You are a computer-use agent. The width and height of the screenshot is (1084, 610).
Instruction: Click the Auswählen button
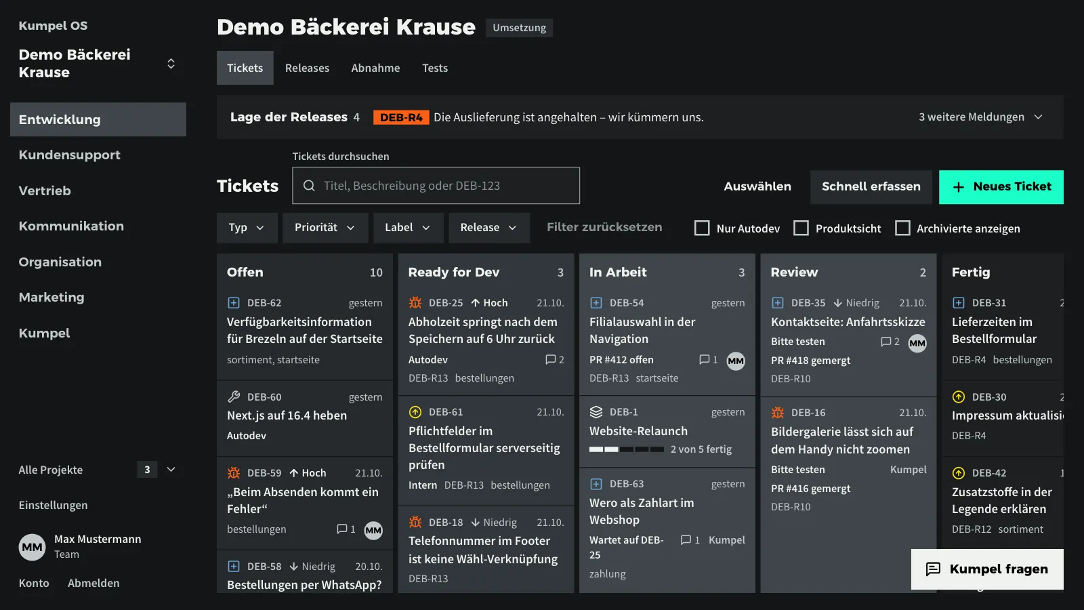point(757,187)
